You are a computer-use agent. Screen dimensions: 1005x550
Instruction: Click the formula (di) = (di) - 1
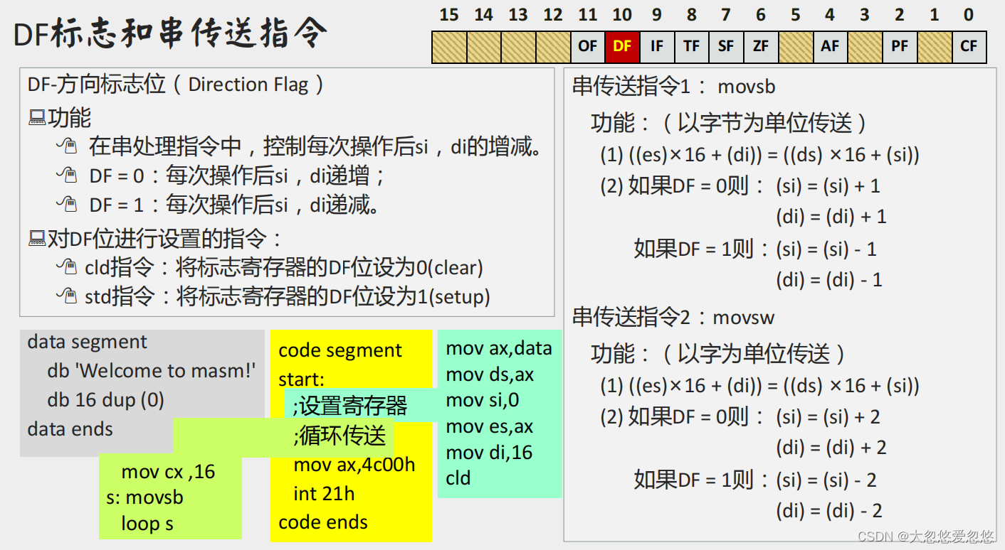[829, 280]
